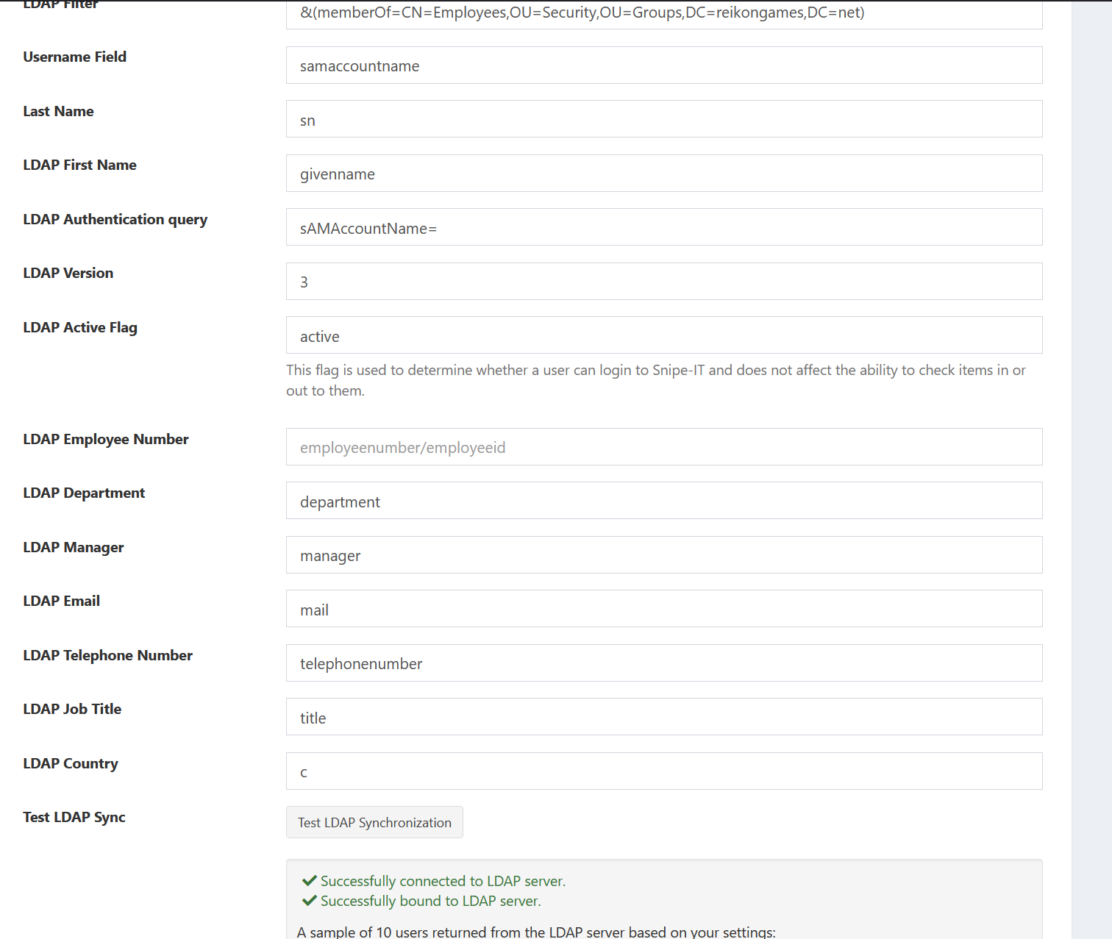Click the 'Username Field' label
This screenshot has width=1112, height=939.
[75, 57]
